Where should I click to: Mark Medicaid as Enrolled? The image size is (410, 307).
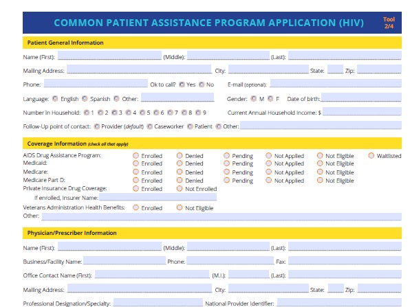pos(136,163)
